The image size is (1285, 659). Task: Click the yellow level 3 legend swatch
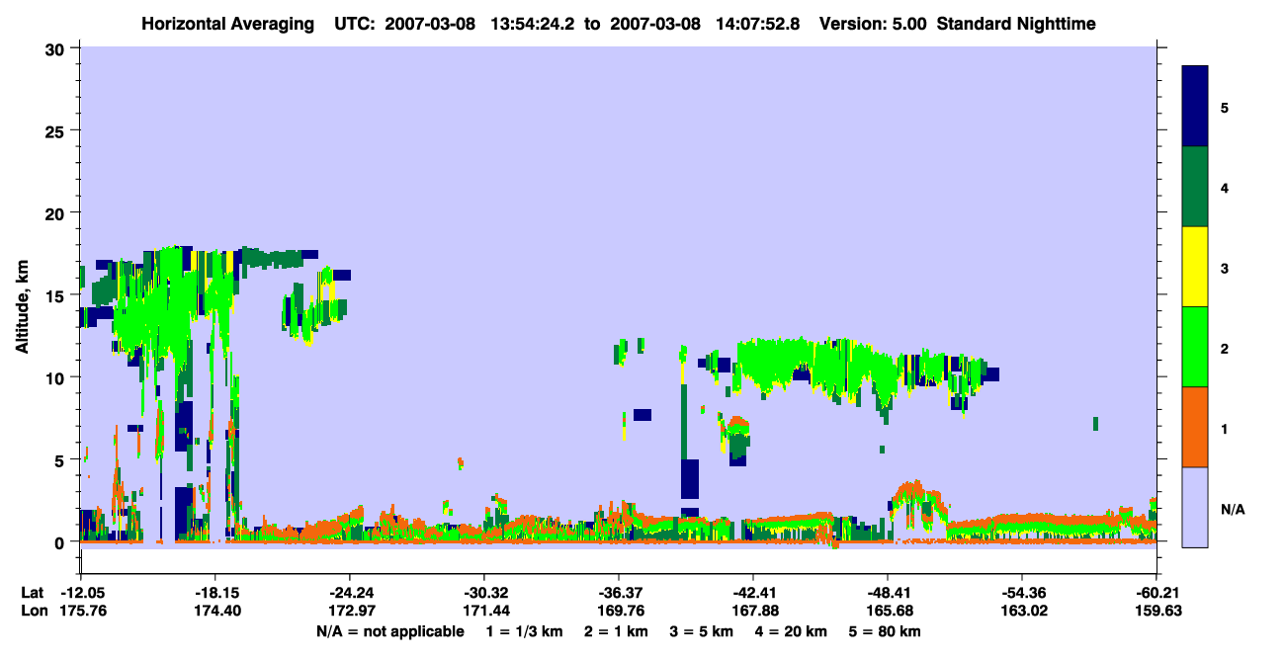tap(1196, 267)
